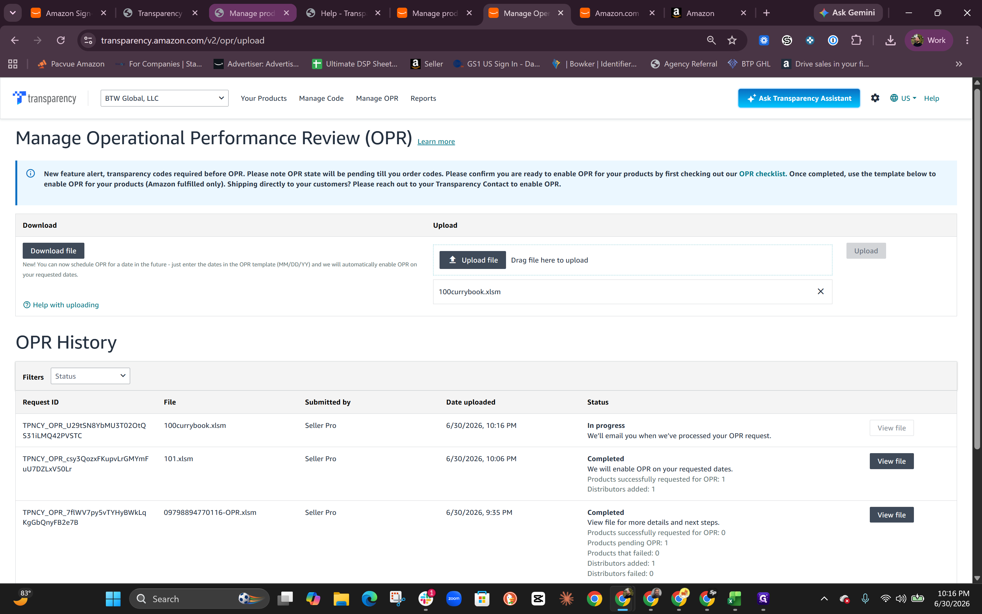This screenshot has height=614, width=982.
Task: Click the Drag file here upload zone
Action: [x=632, y=260]
